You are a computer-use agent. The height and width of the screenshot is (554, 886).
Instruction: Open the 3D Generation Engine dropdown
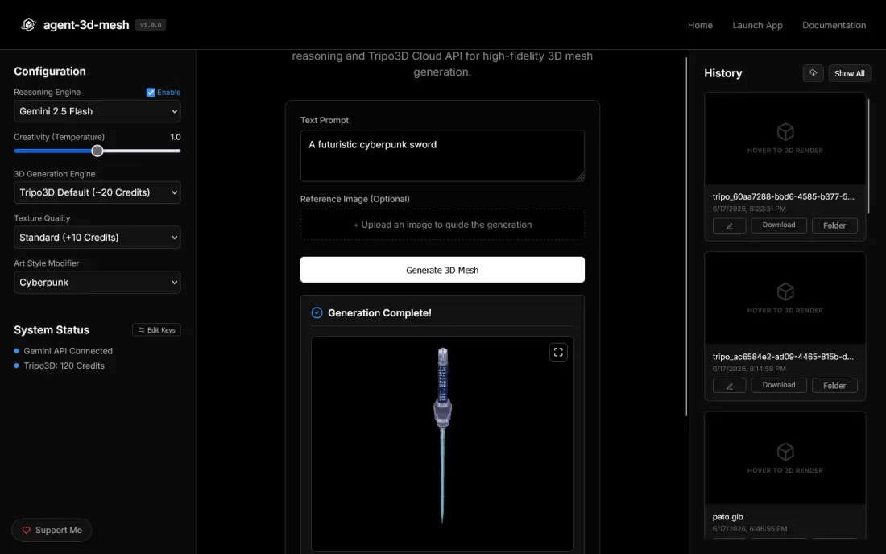click(97, 192)
